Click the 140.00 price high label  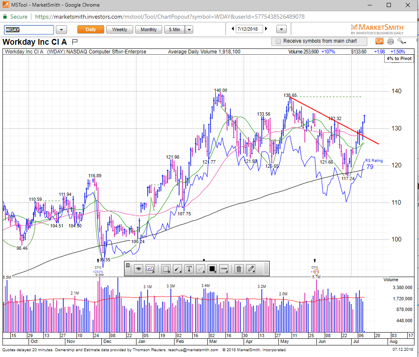tap(220, 90)
